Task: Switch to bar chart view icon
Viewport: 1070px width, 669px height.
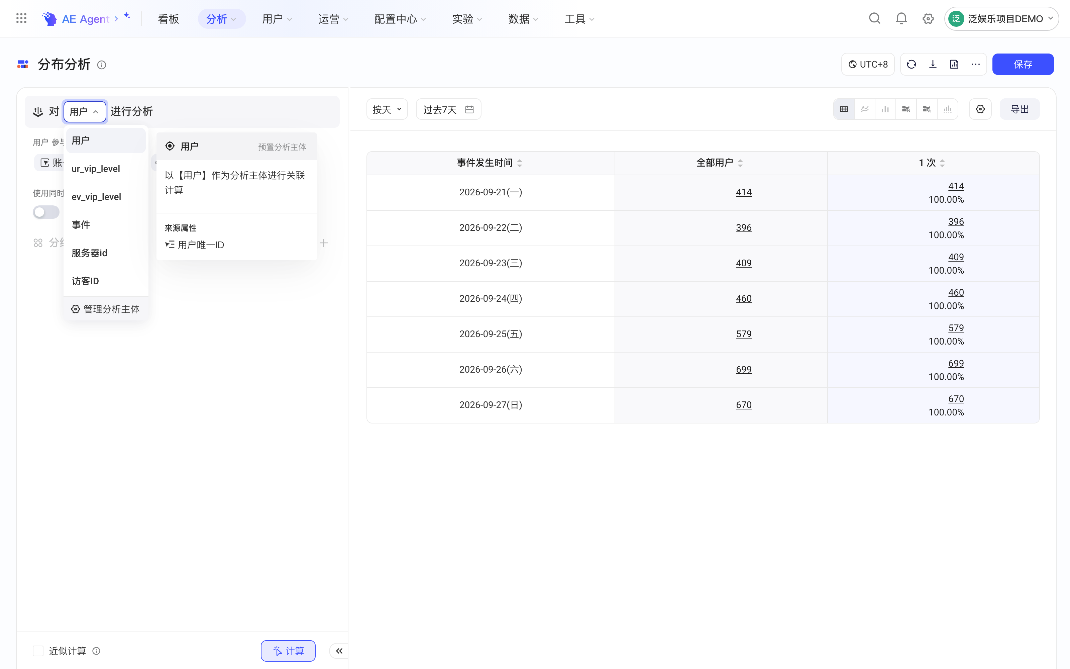Action: (x=885, y=109)
